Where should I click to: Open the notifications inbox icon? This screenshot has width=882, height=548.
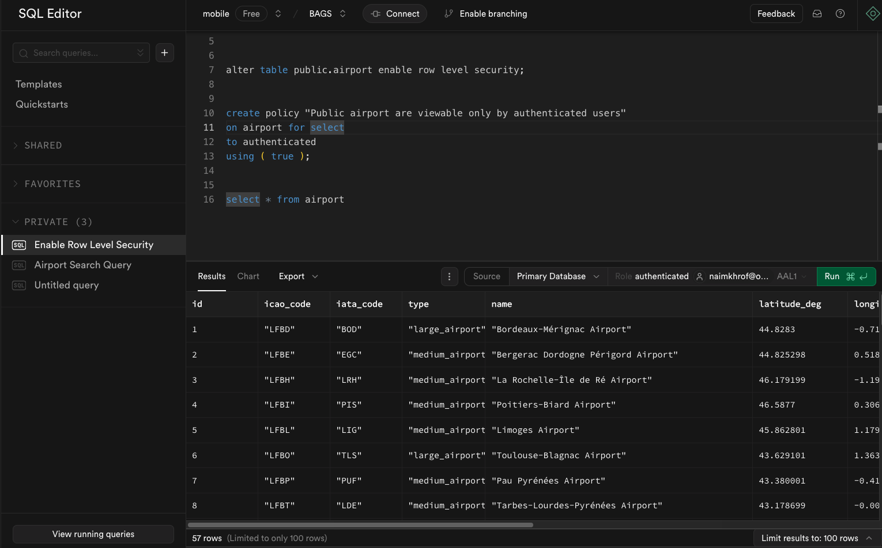pyautogui.click(x=817, y=13)
